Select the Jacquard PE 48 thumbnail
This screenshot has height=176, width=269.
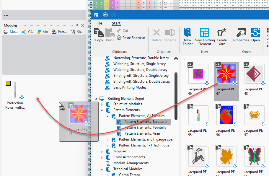tap(253, 74)
